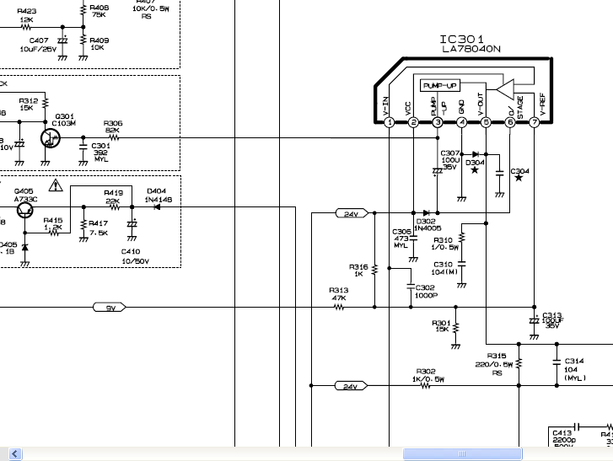Image resolution: width=613 pixels, height=461 pixels.
Task: Click the C310 104(M) label
Action: click(444, 268)
